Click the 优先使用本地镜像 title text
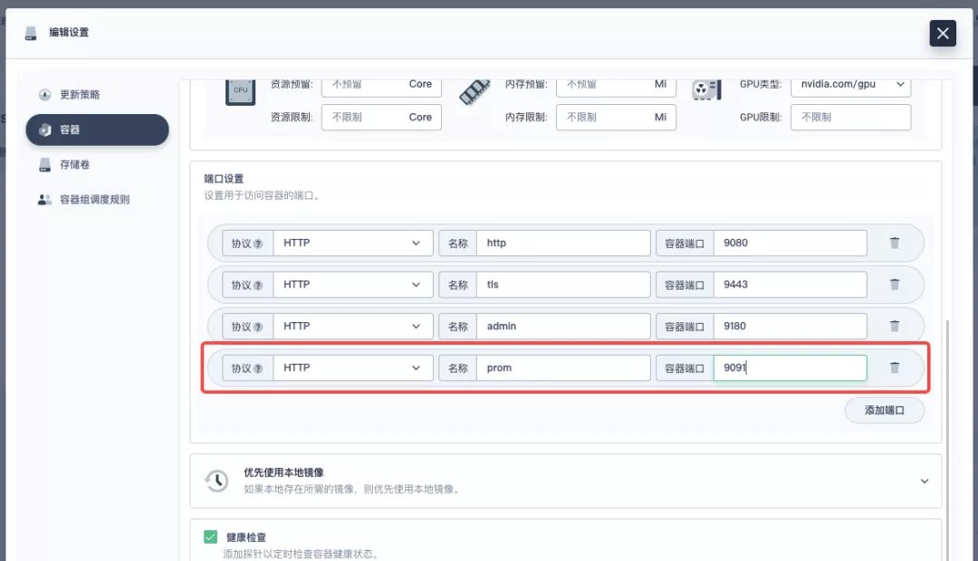 coord(283,472)
